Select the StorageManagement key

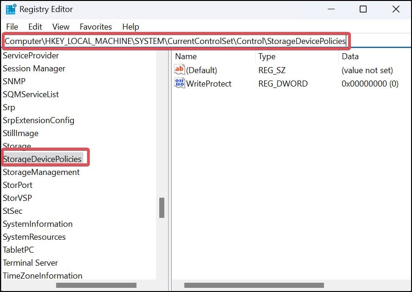point(41,172)
